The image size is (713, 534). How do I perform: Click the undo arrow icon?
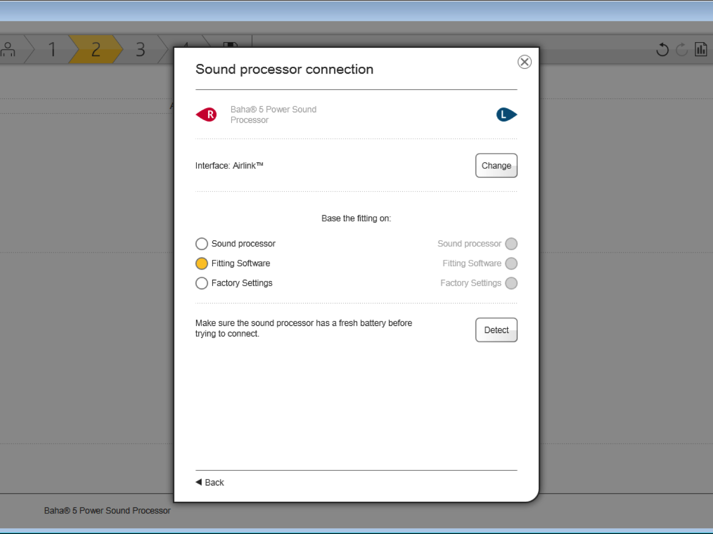(662, 49)
